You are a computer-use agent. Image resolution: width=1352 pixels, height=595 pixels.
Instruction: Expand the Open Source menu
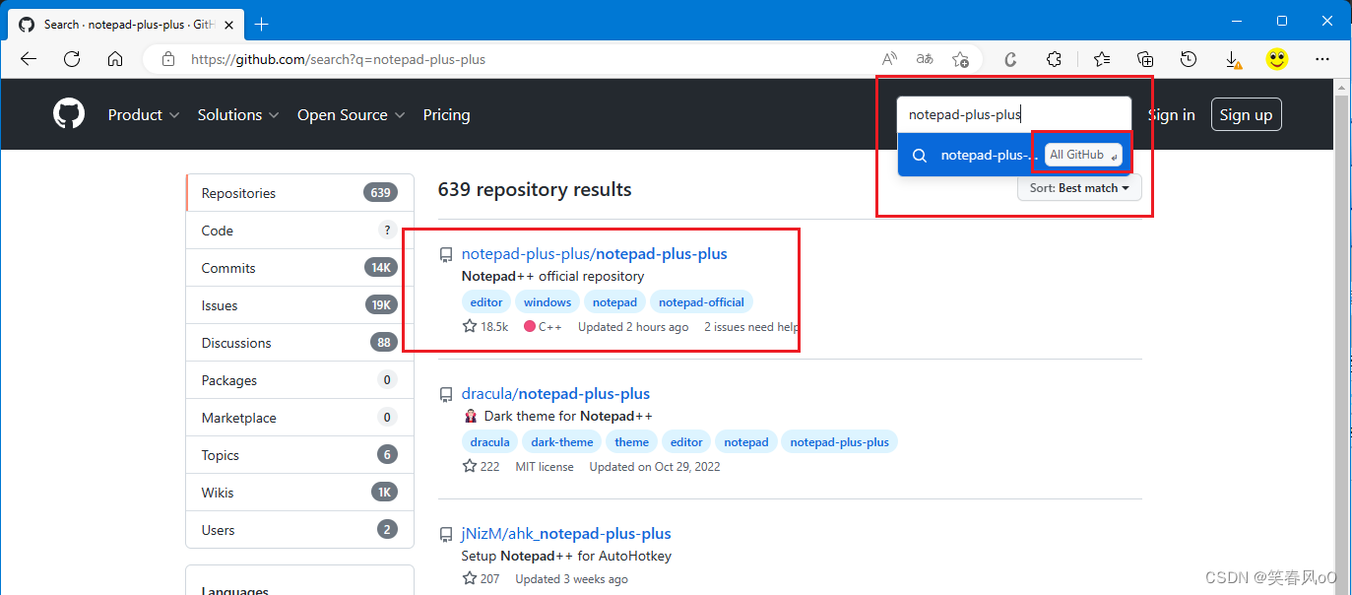(x=352, y=114)
